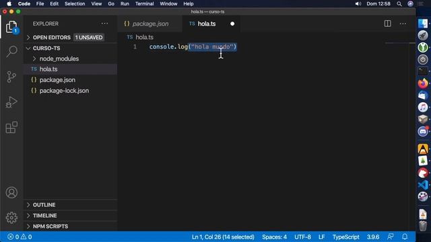Viewport: 431px width, 242px height.
Task: Open the Search view in activity bar
Action: (x=11, y=51)
